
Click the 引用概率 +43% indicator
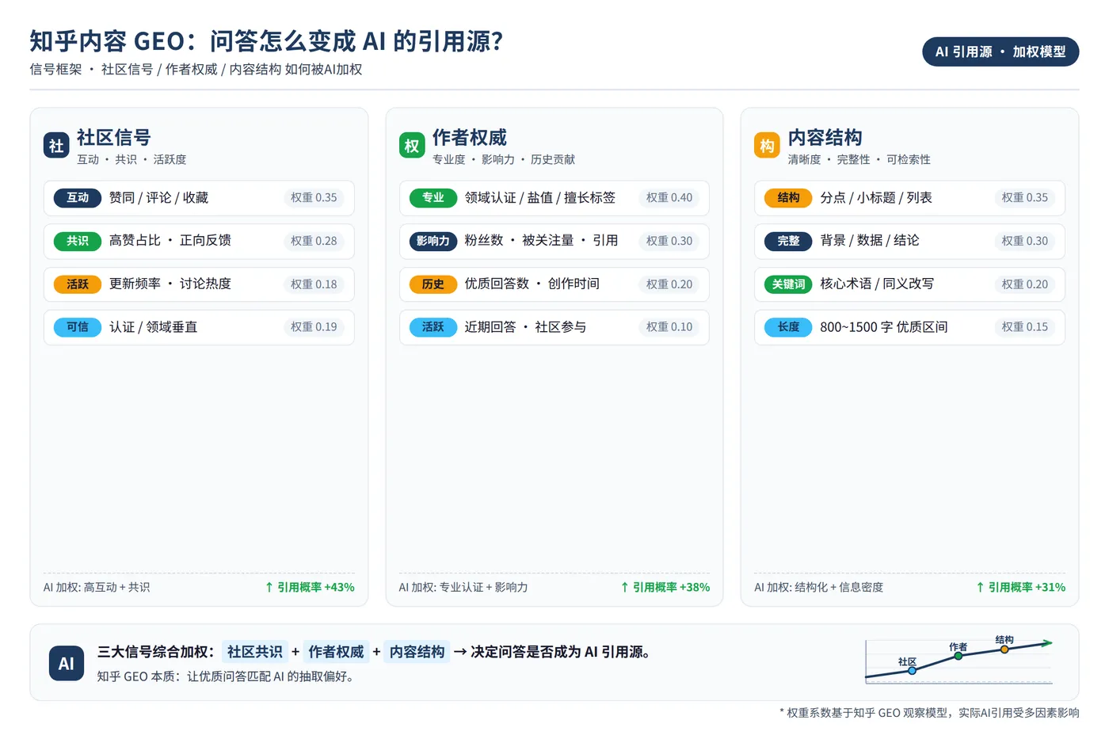[x=310, y=587]
